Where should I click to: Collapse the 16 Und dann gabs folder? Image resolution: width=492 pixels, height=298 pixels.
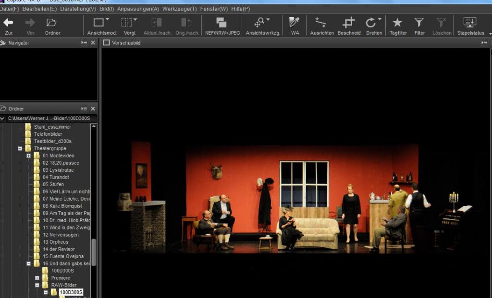28,264
